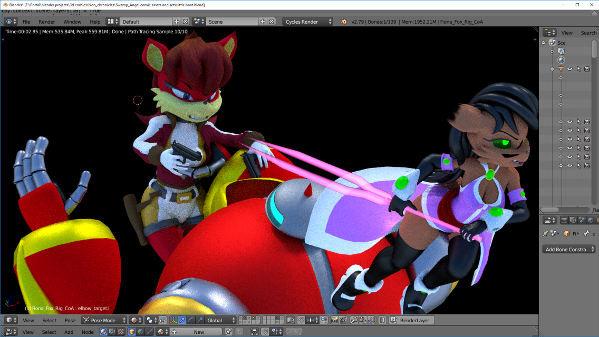Open the Info editor type selector
The width and height of the screenshot is (599, 337).
click(x=10, y=22)
